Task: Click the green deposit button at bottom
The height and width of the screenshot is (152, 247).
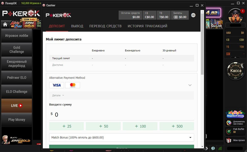Action: coord(121,146)
